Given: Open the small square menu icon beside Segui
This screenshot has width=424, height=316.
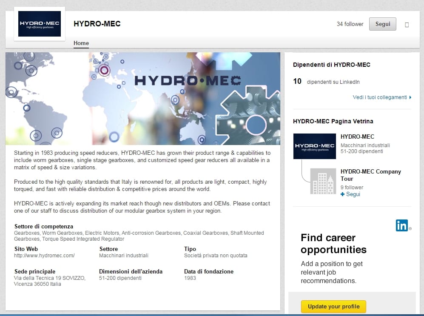Looking at the screenshot, I should 407,25.
